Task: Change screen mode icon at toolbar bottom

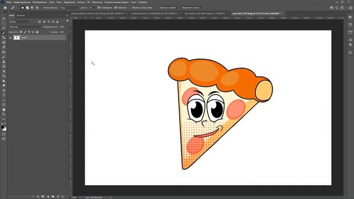Action: pos(4,139)
